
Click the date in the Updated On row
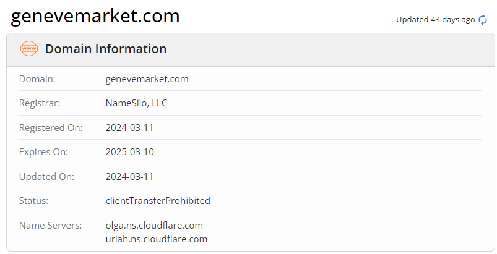(130, 177)
